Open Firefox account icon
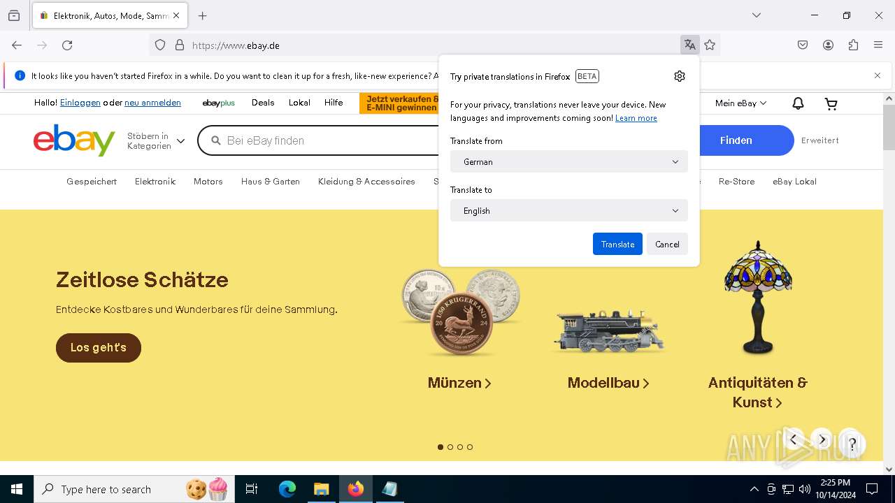895x503 pixels. click(828, 45)
